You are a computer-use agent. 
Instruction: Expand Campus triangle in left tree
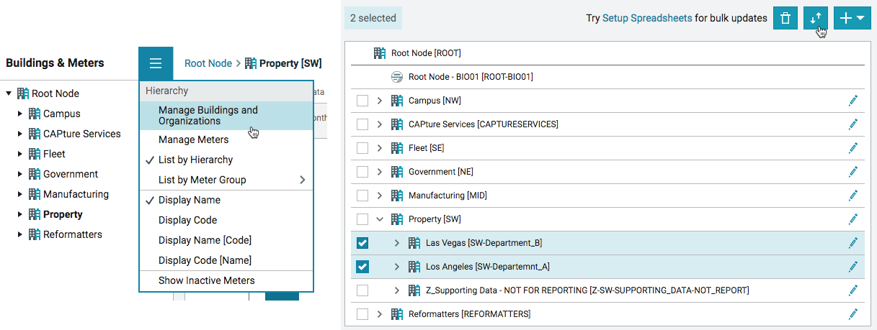click(20, 114)
